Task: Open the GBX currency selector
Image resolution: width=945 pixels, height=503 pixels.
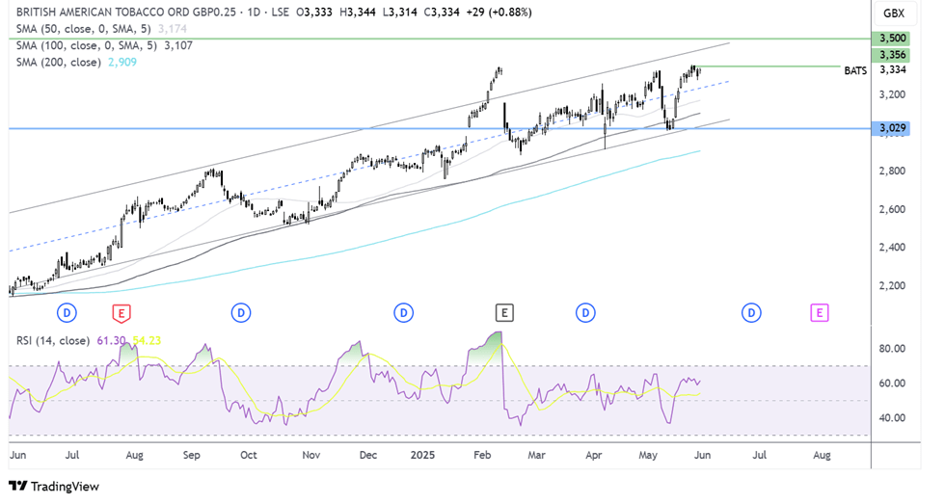Action: click(894, 13)
